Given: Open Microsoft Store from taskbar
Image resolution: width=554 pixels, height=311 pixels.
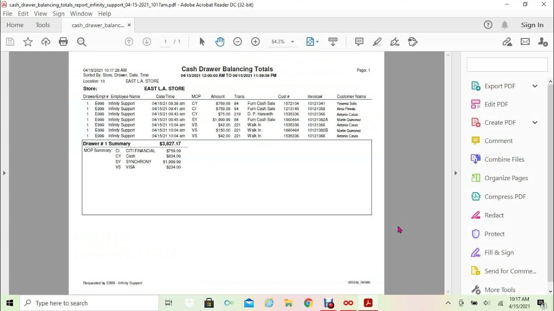Looking at the screenshot, I should [x=209, y=303].
